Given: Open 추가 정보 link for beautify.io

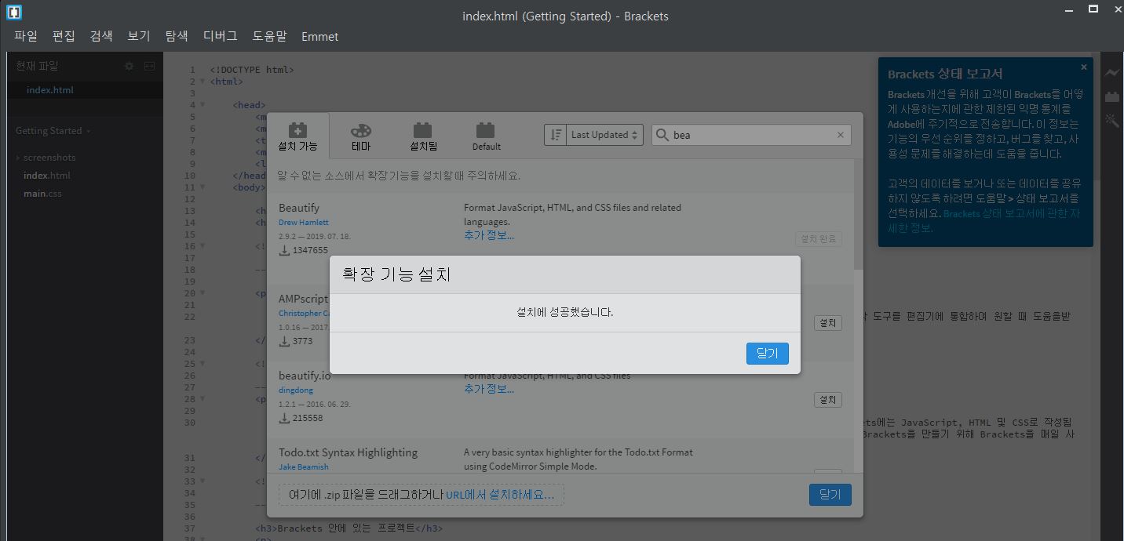Looking at the screenshot, I should (489, 389).
